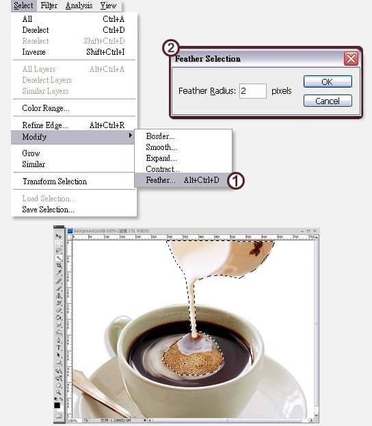Choose the Crop tool

click(58, 266)
